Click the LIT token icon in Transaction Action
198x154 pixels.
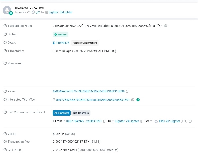[x=33, y=12]
